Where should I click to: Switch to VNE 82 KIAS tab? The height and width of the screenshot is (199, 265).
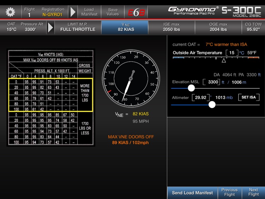tap(125, 27)
